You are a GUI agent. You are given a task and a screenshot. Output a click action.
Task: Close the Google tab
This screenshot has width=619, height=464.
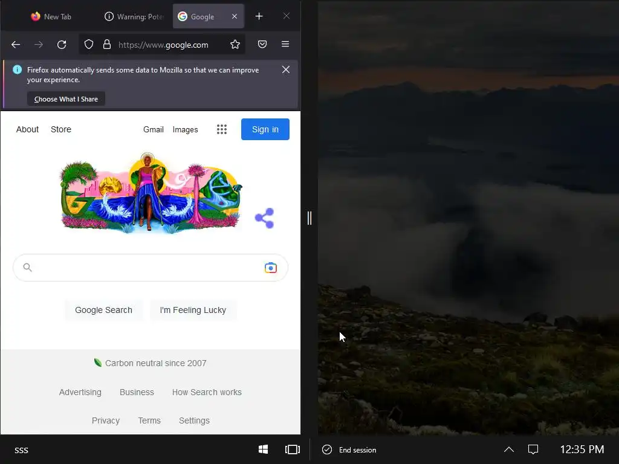tap(235, 16)
